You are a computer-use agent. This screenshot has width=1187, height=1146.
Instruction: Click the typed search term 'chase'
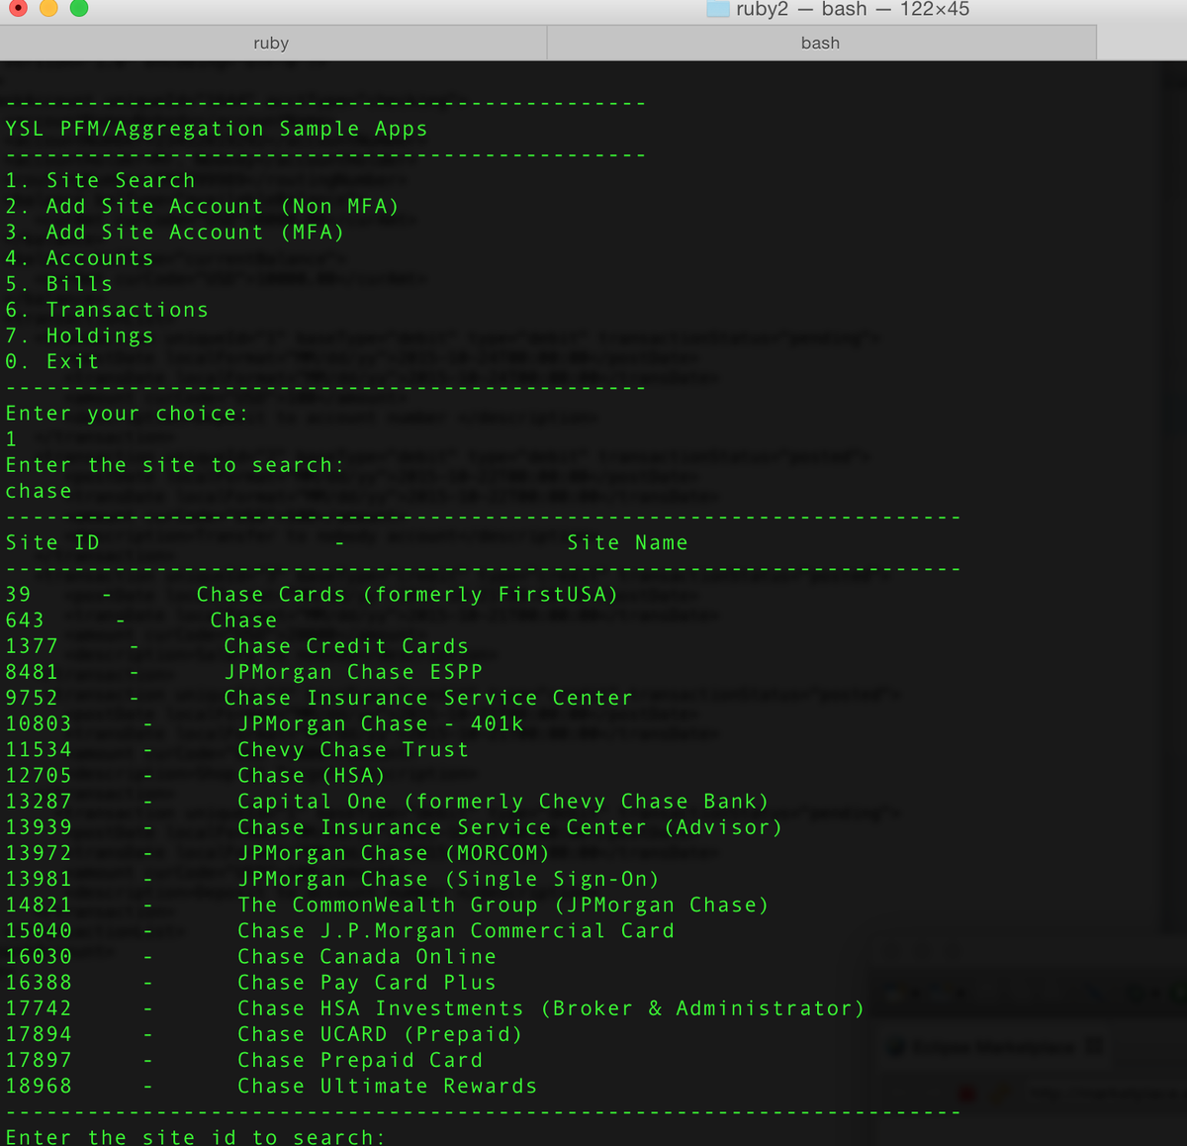click(x=39, y=490)
